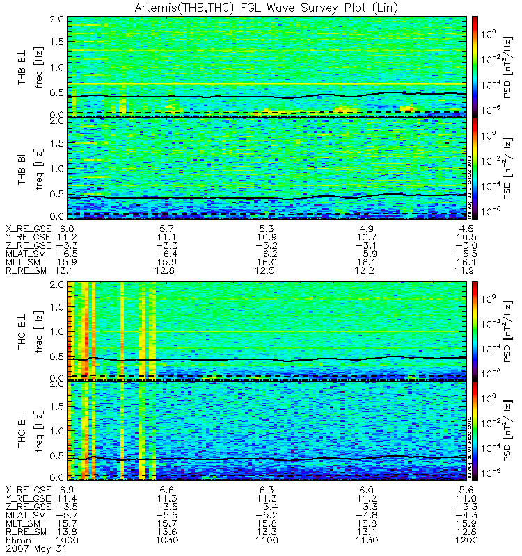Click "PSD [nT²/Hz]" label beside THB B⊥ color bar
Screen dimensions: 522x556
pos(508,67)
